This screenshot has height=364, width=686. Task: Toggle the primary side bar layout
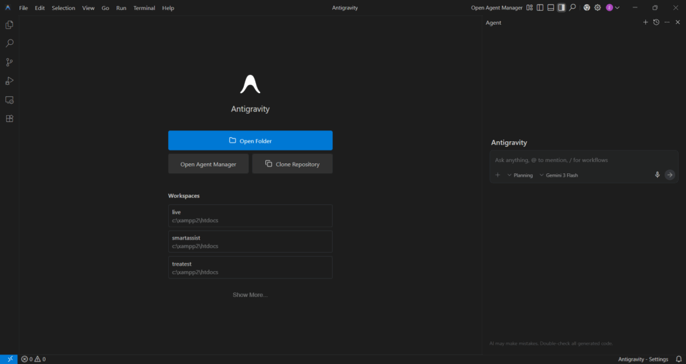click(x=540, y=7)
